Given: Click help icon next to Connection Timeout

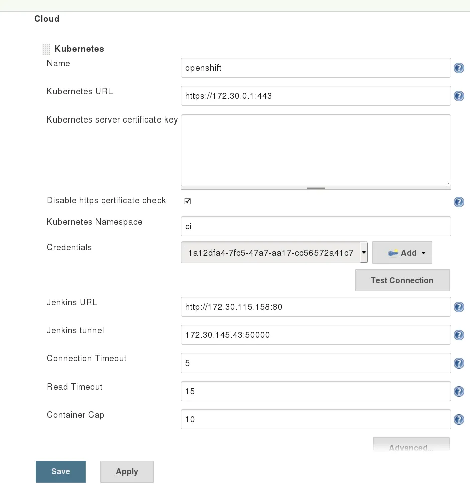Looking at the screenshot, I should [459, 363].
